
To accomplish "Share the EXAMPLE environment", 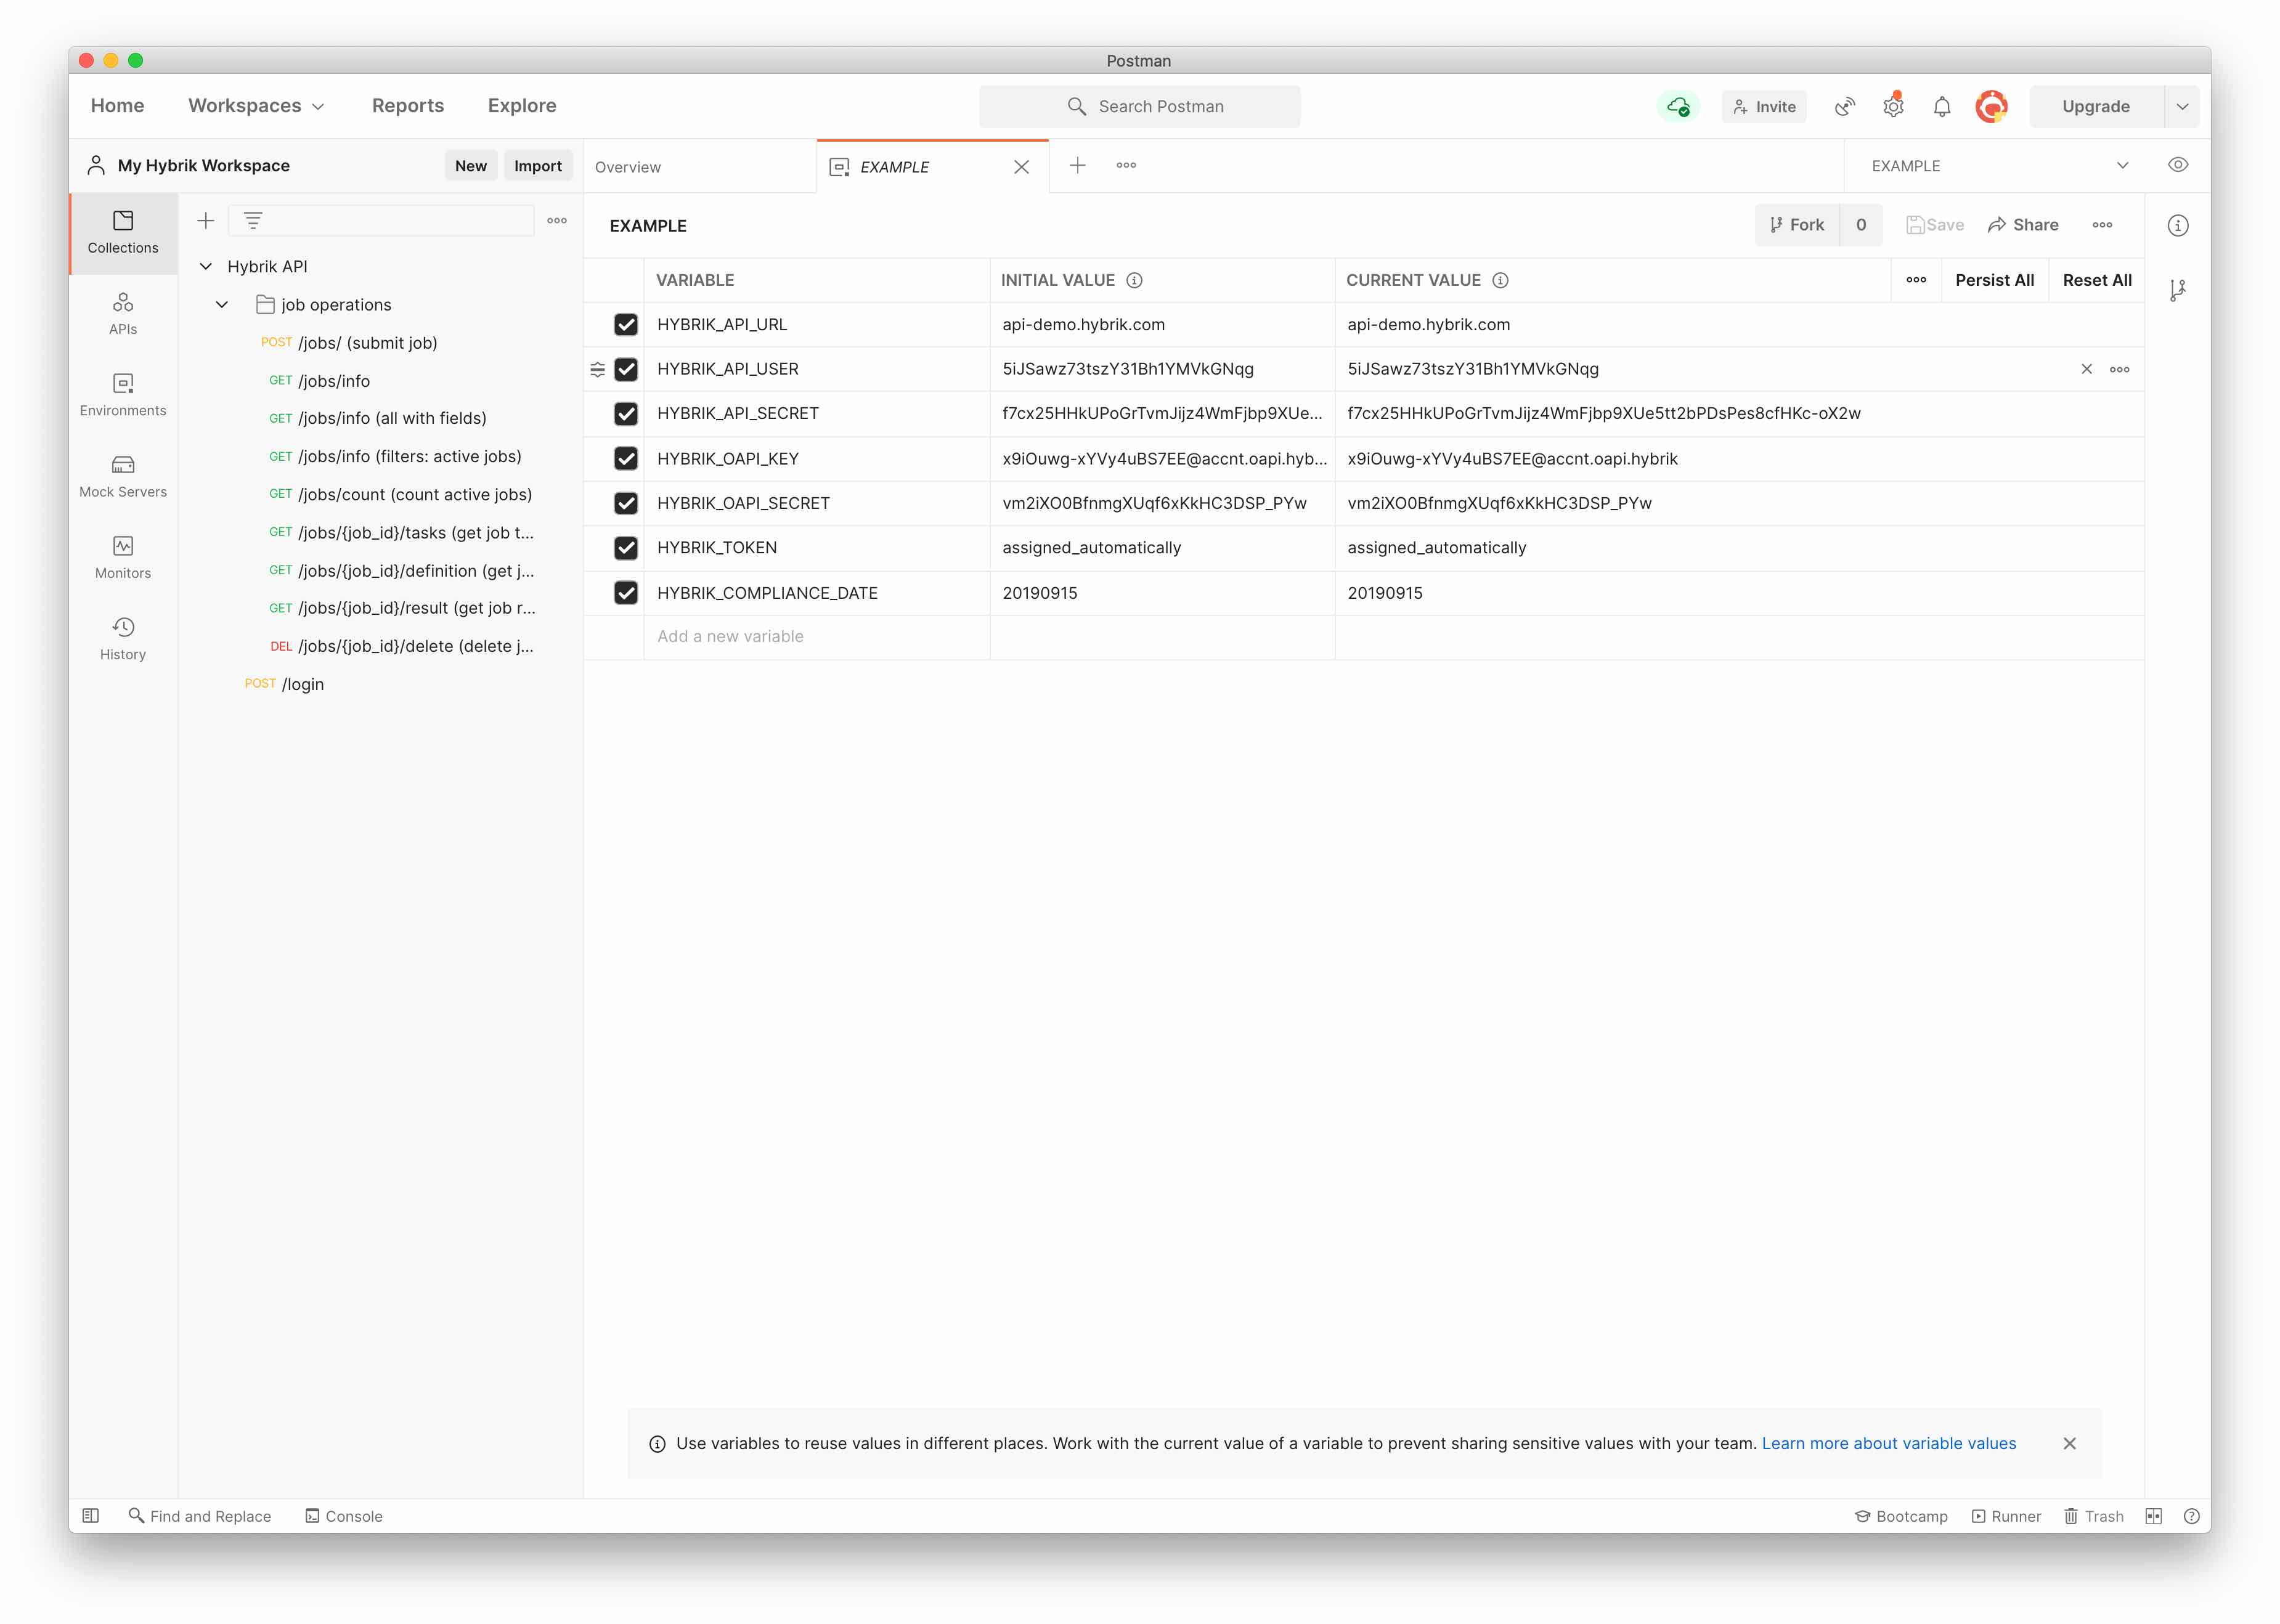I will (2023, 225).
